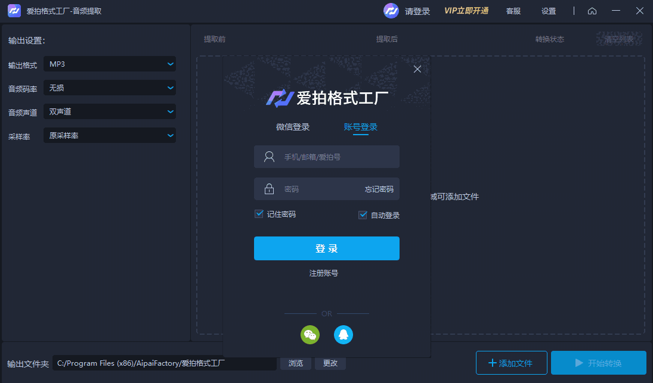Click the app logo in the title bar
This screenshot has height=383, width=653.
[x=14, y=10]
